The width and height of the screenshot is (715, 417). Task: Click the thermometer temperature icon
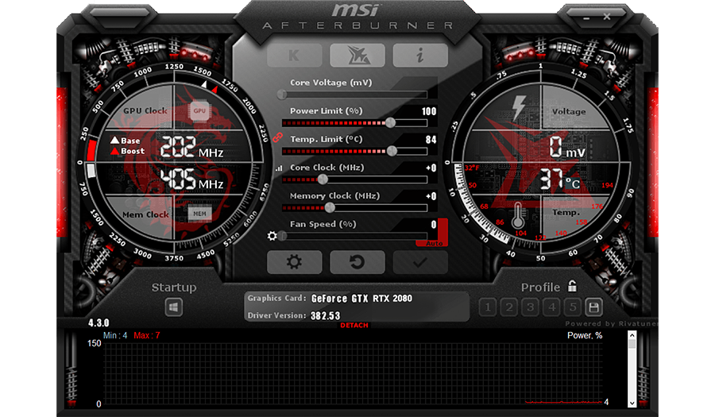tap(517, 215)
